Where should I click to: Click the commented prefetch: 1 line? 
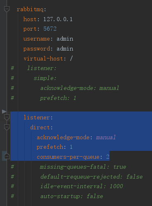58,98
